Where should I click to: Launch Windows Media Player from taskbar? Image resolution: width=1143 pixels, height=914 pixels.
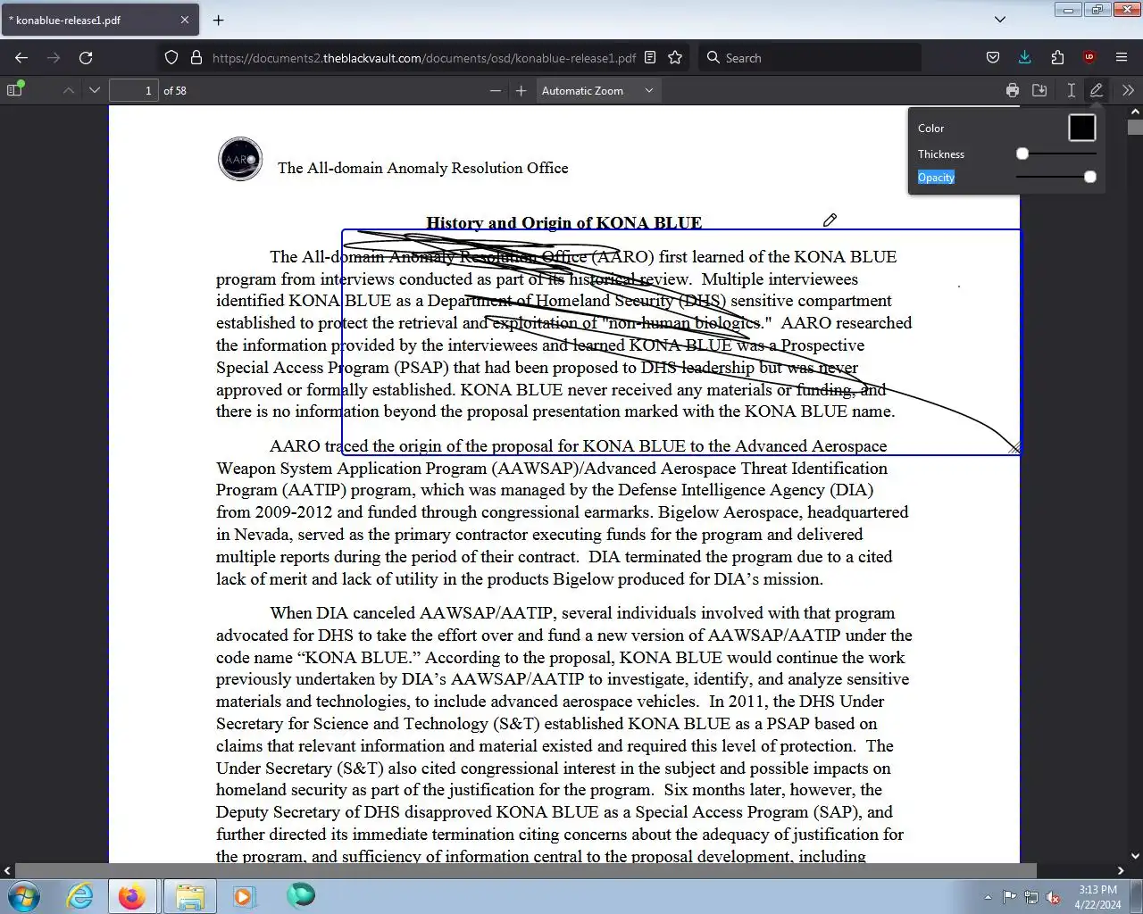click(243, 896)
